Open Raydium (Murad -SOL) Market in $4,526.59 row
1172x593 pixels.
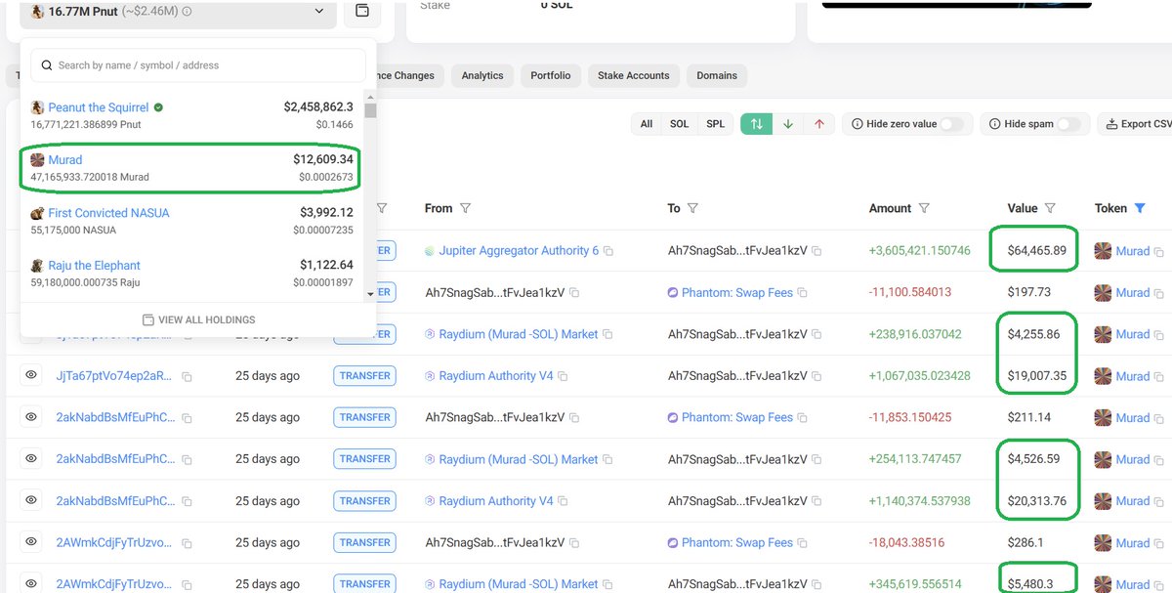[x=519, y=458]
